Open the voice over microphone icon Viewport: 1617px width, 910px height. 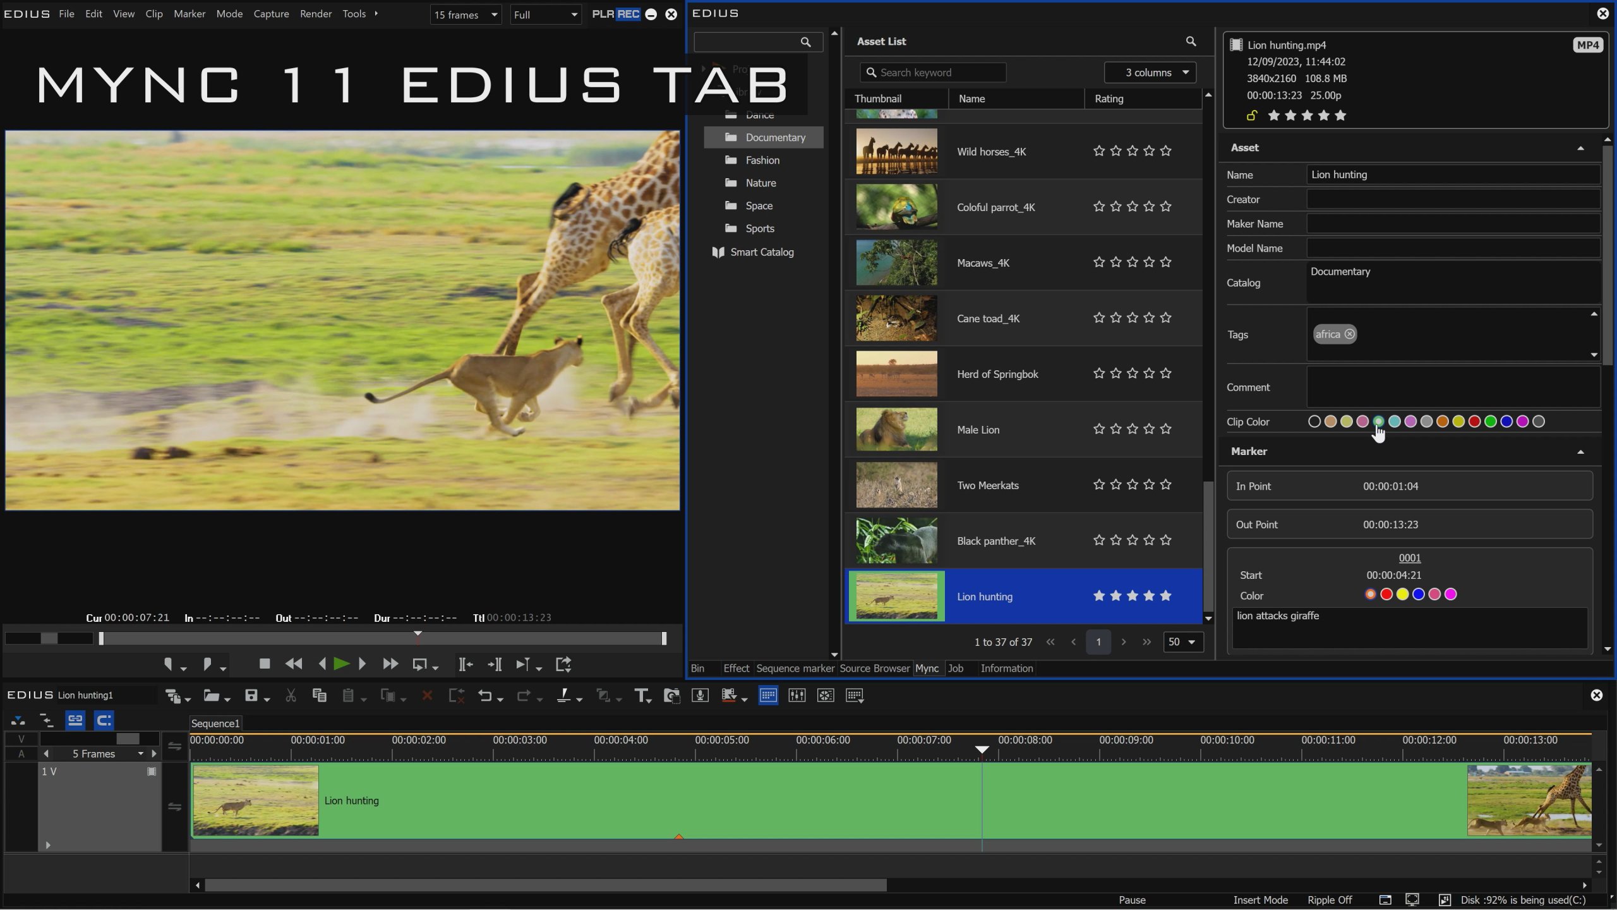point(700,696)
